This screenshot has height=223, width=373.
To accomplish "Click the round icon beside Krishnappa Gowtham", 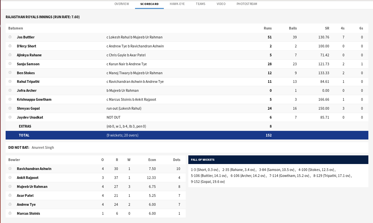I will coord(10,99).
